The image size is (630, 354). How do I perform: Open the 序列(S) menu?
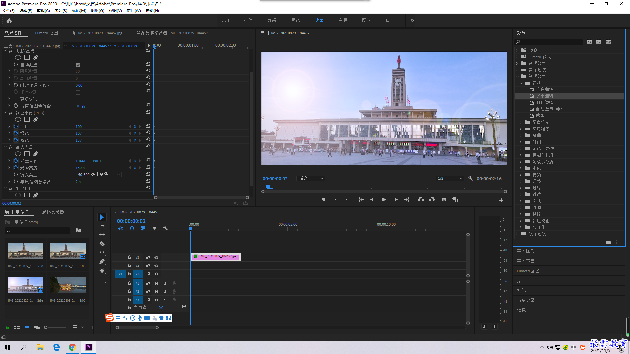[x=61, y=11]
